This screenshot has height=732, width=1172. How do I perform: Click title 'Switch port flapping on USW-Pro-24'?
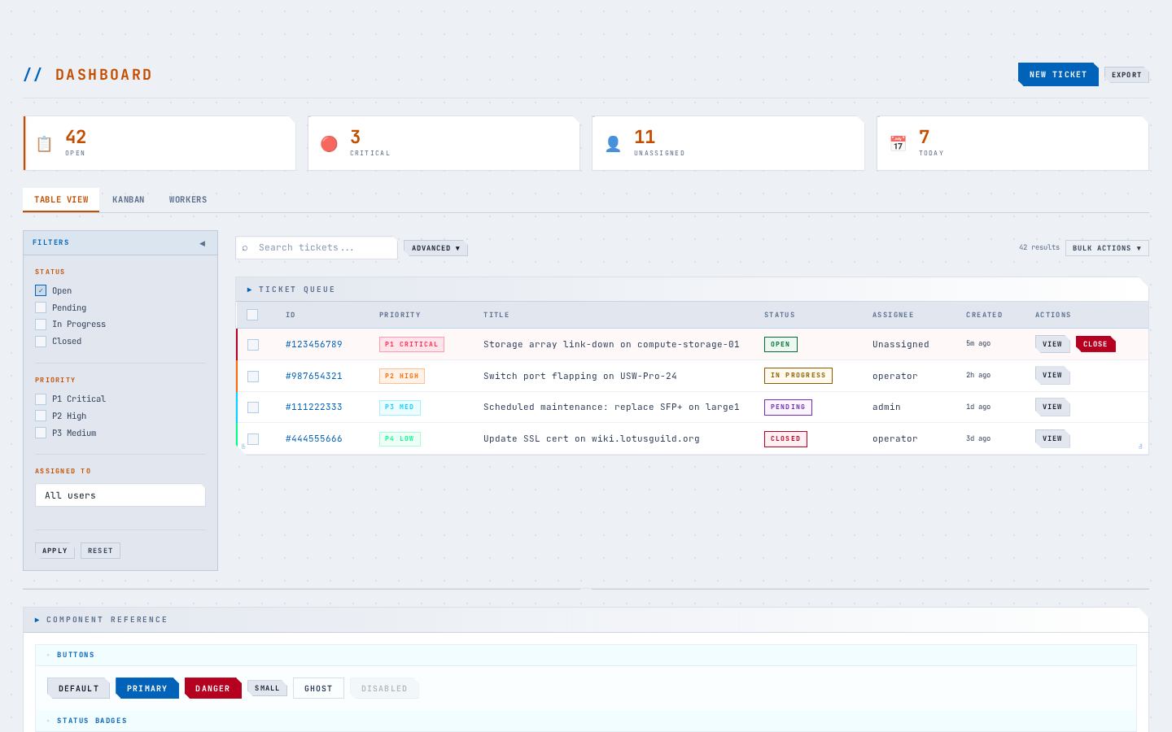point(580,376)
